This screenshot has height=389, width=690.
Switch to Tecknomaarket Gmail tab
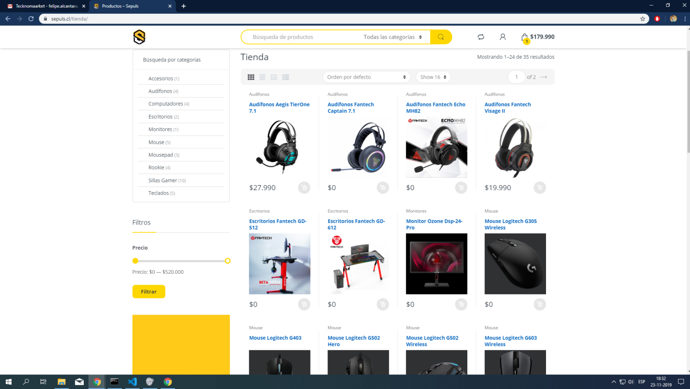tap(46, 6)
